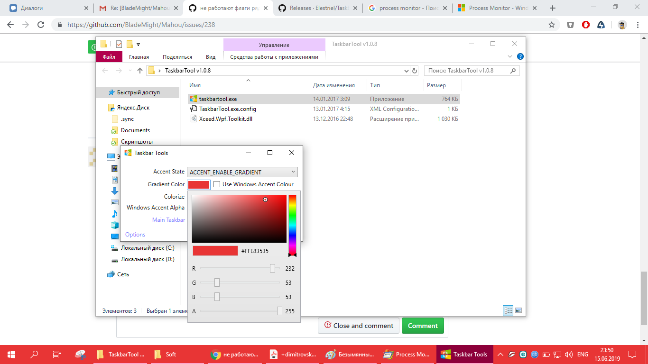Viewport: 648px width, 364px height.
Task: Open Сеть in navigation pane
Action: coord(123,274)
